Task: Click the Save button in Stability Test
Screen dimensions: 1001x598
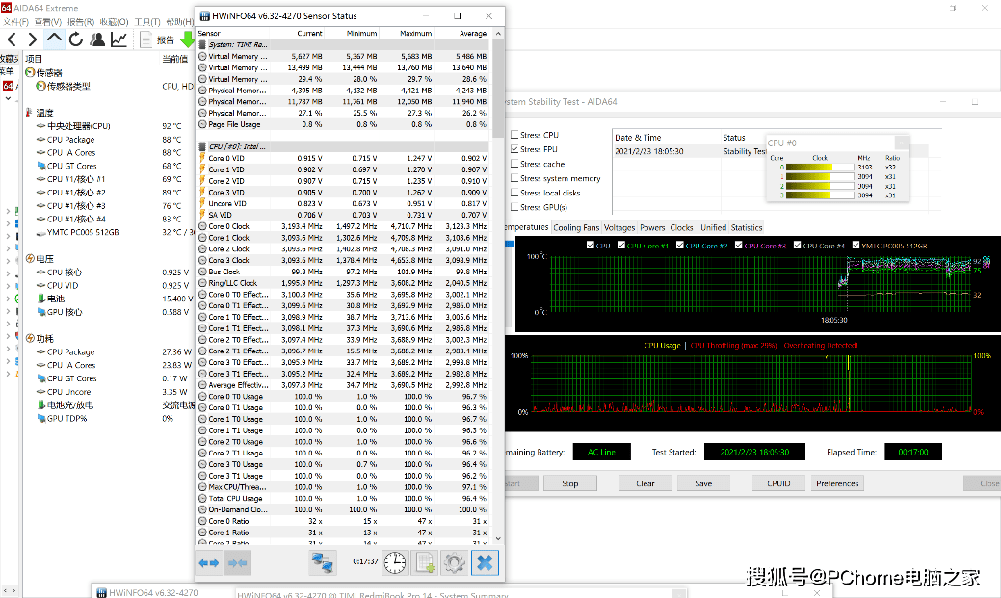Action: (703, 483)
